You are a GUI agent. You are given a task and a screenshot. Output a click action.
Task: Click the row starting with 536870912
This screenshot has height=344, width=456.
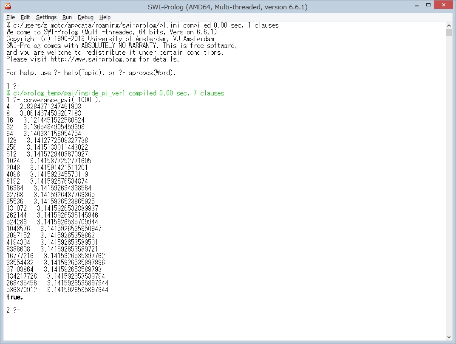pyautogui.click(x=57, y=290)
